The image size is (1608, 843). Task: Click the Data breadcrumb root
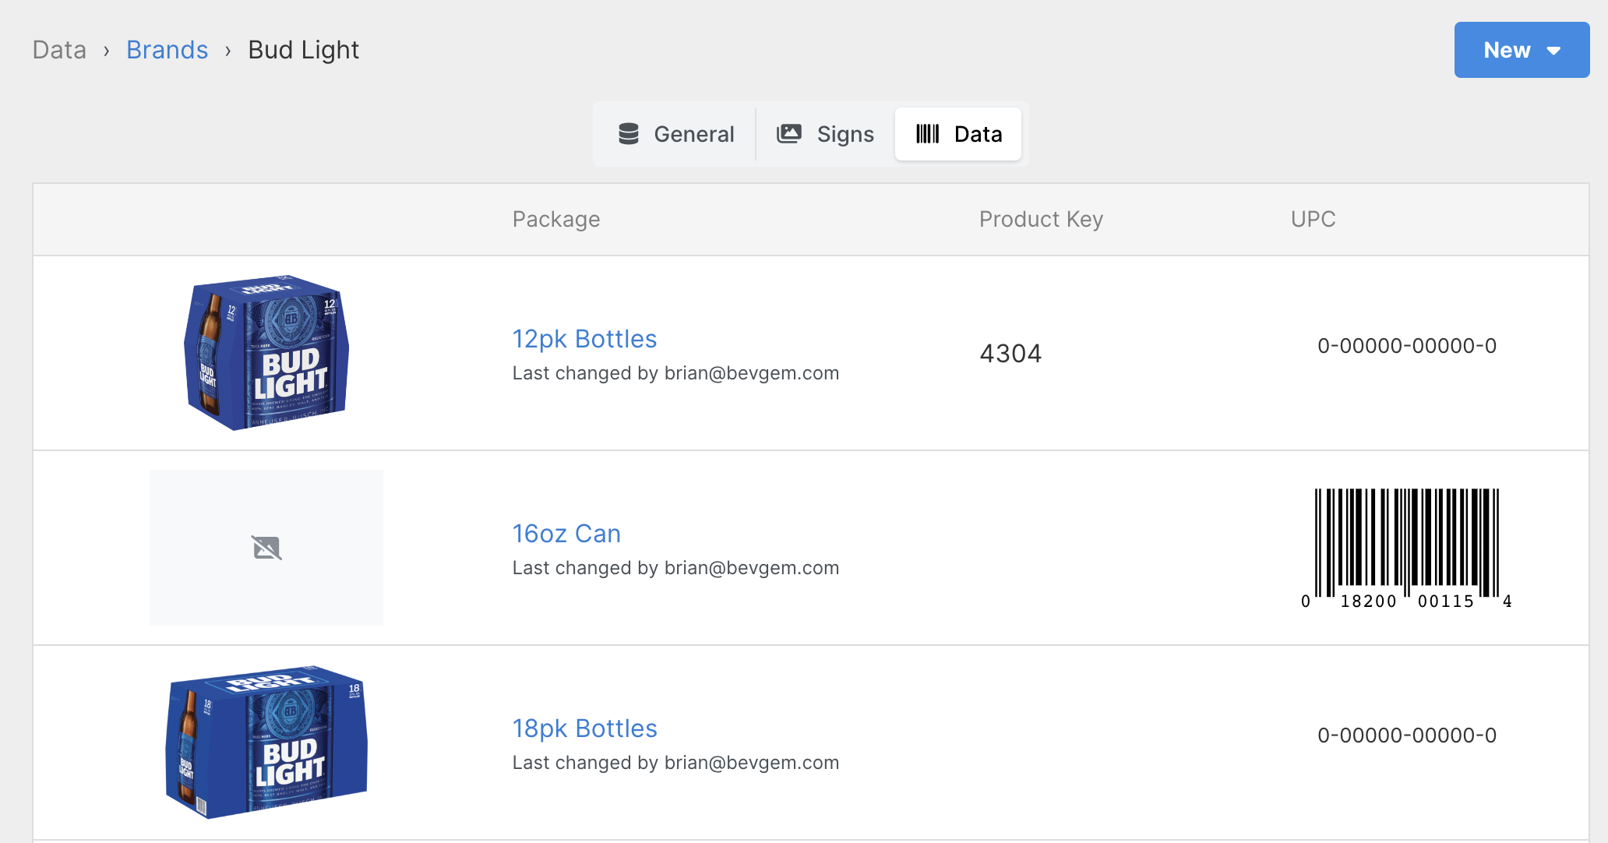pyautogui.click(x=59, y=50)
